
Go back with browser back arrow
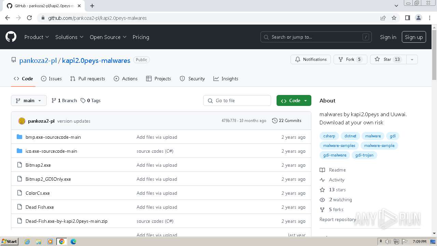pos(8,18)
